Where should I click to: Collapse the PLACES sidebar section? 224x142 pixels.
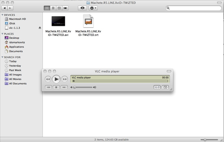click(x=2, y=34)
